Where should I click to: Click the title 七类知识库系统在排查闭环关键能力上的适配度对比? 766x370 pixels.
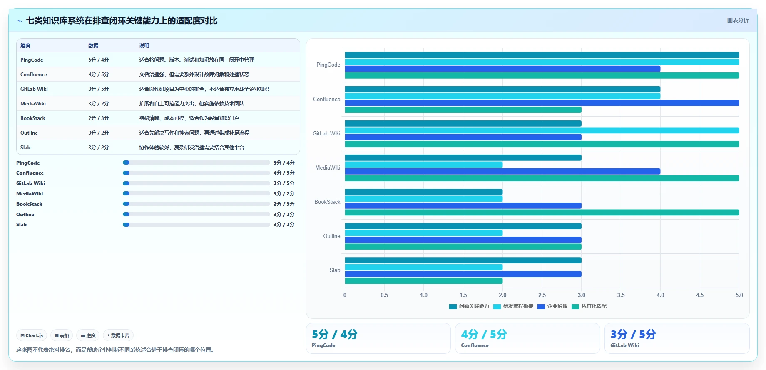[x=122, y=21]
